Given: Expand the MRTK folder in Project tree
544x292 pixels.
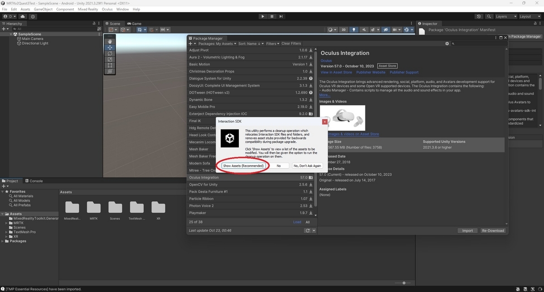Looking at the screenshot, I should point(7,223).
